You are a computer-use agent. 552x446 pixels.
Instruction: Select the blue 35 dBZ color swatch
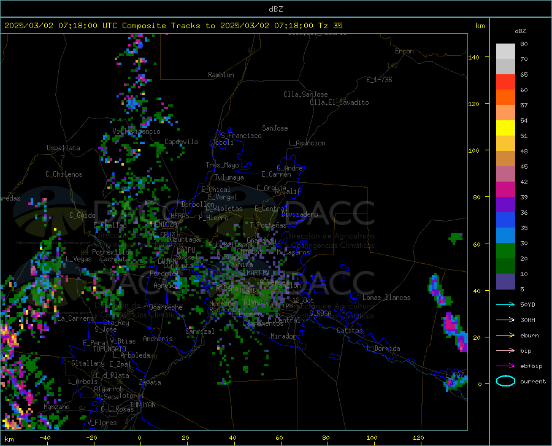coord(505,220)
